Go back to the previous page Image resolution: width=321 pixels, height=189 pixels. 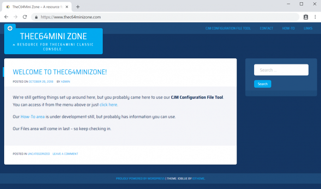coord(6,17)
